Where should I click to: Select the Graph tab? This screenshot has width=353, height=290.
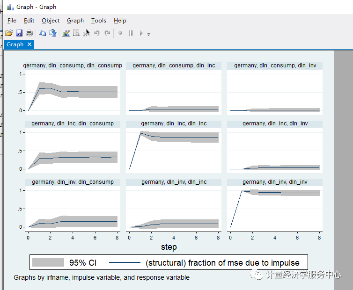(x=15, y=44)
